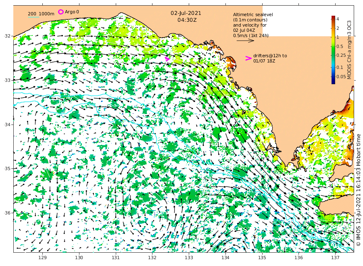The height and width of the screenshot is (266, 363).
Task: Click the colorbar tick label '0.05'
Action: (x=341, y=77)
